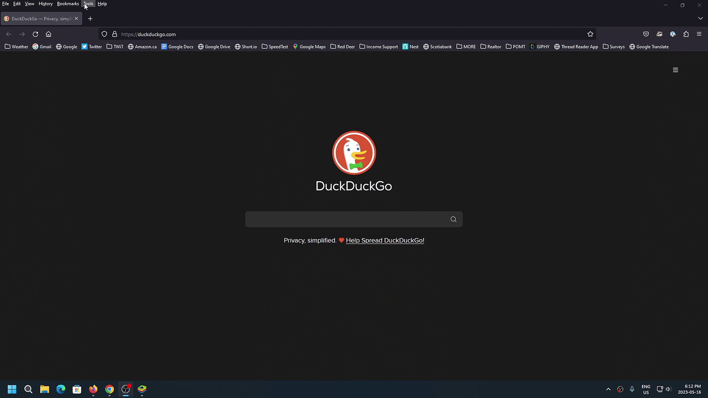Screen dimensions: 708x398
Task: Open the Firefox application hamburger menu
Action: 699,34
